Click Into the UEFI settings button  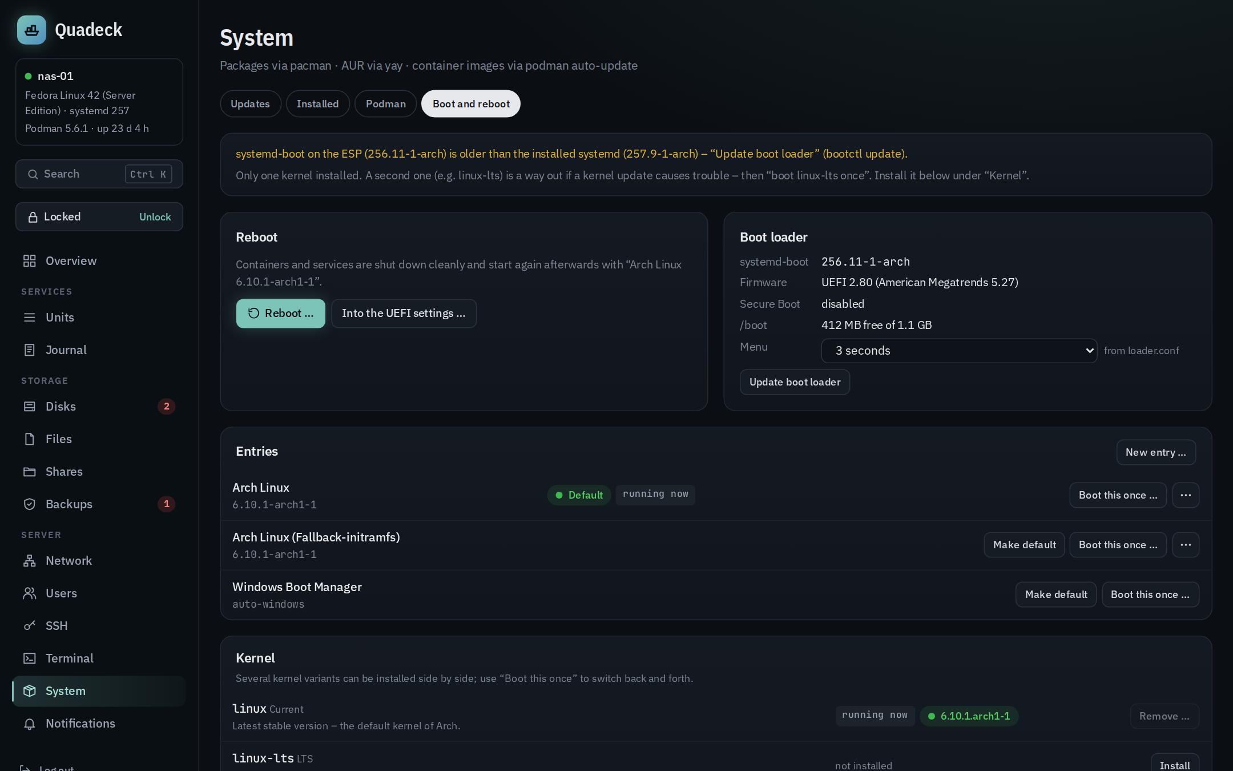tap(404, 314)
